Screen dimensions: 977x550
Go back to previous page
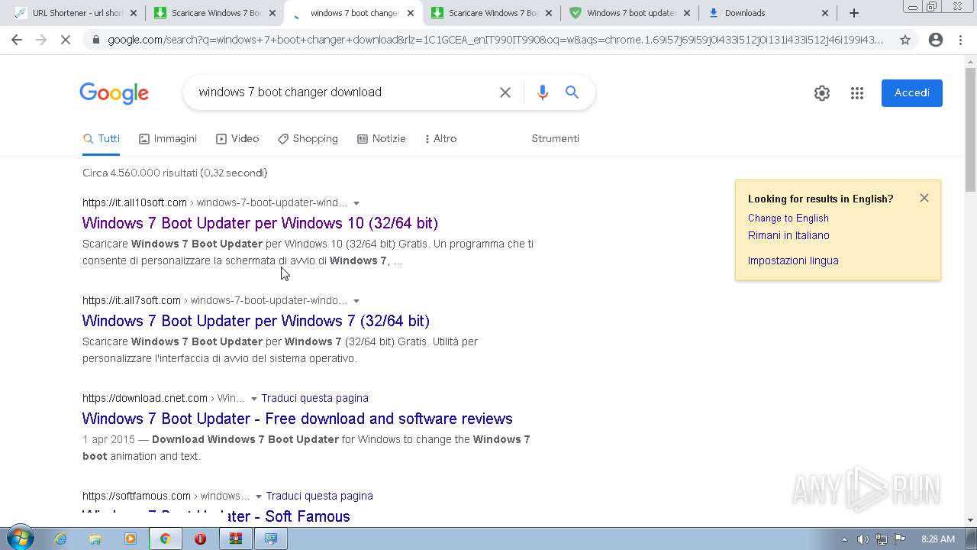[17, 40]
